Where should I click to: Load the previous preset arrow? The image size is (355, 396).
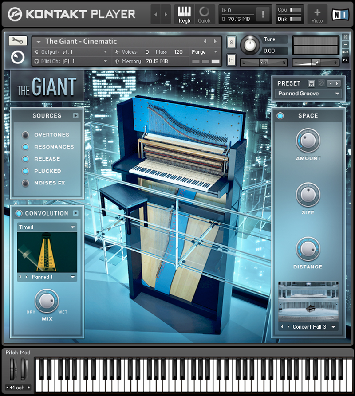[x=331, y=83]
